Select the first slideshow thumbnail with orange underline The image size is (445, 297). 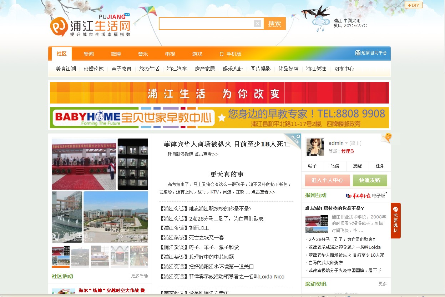(61, 256)
